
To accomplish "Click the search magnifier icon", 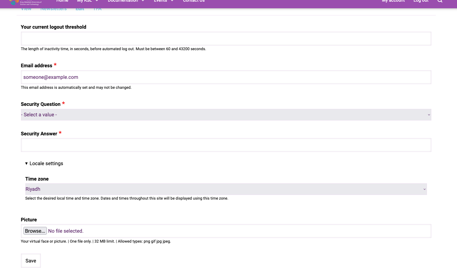I will click(440, 1).
